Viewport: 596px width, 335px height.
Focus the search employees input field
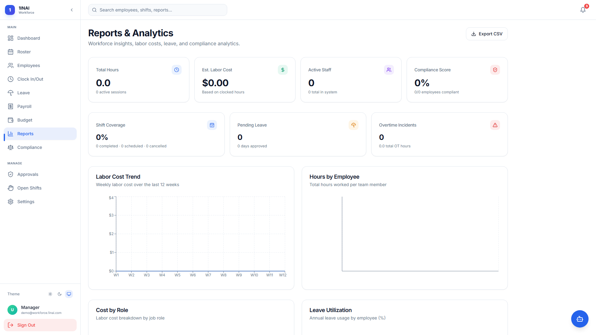[158, 10]
